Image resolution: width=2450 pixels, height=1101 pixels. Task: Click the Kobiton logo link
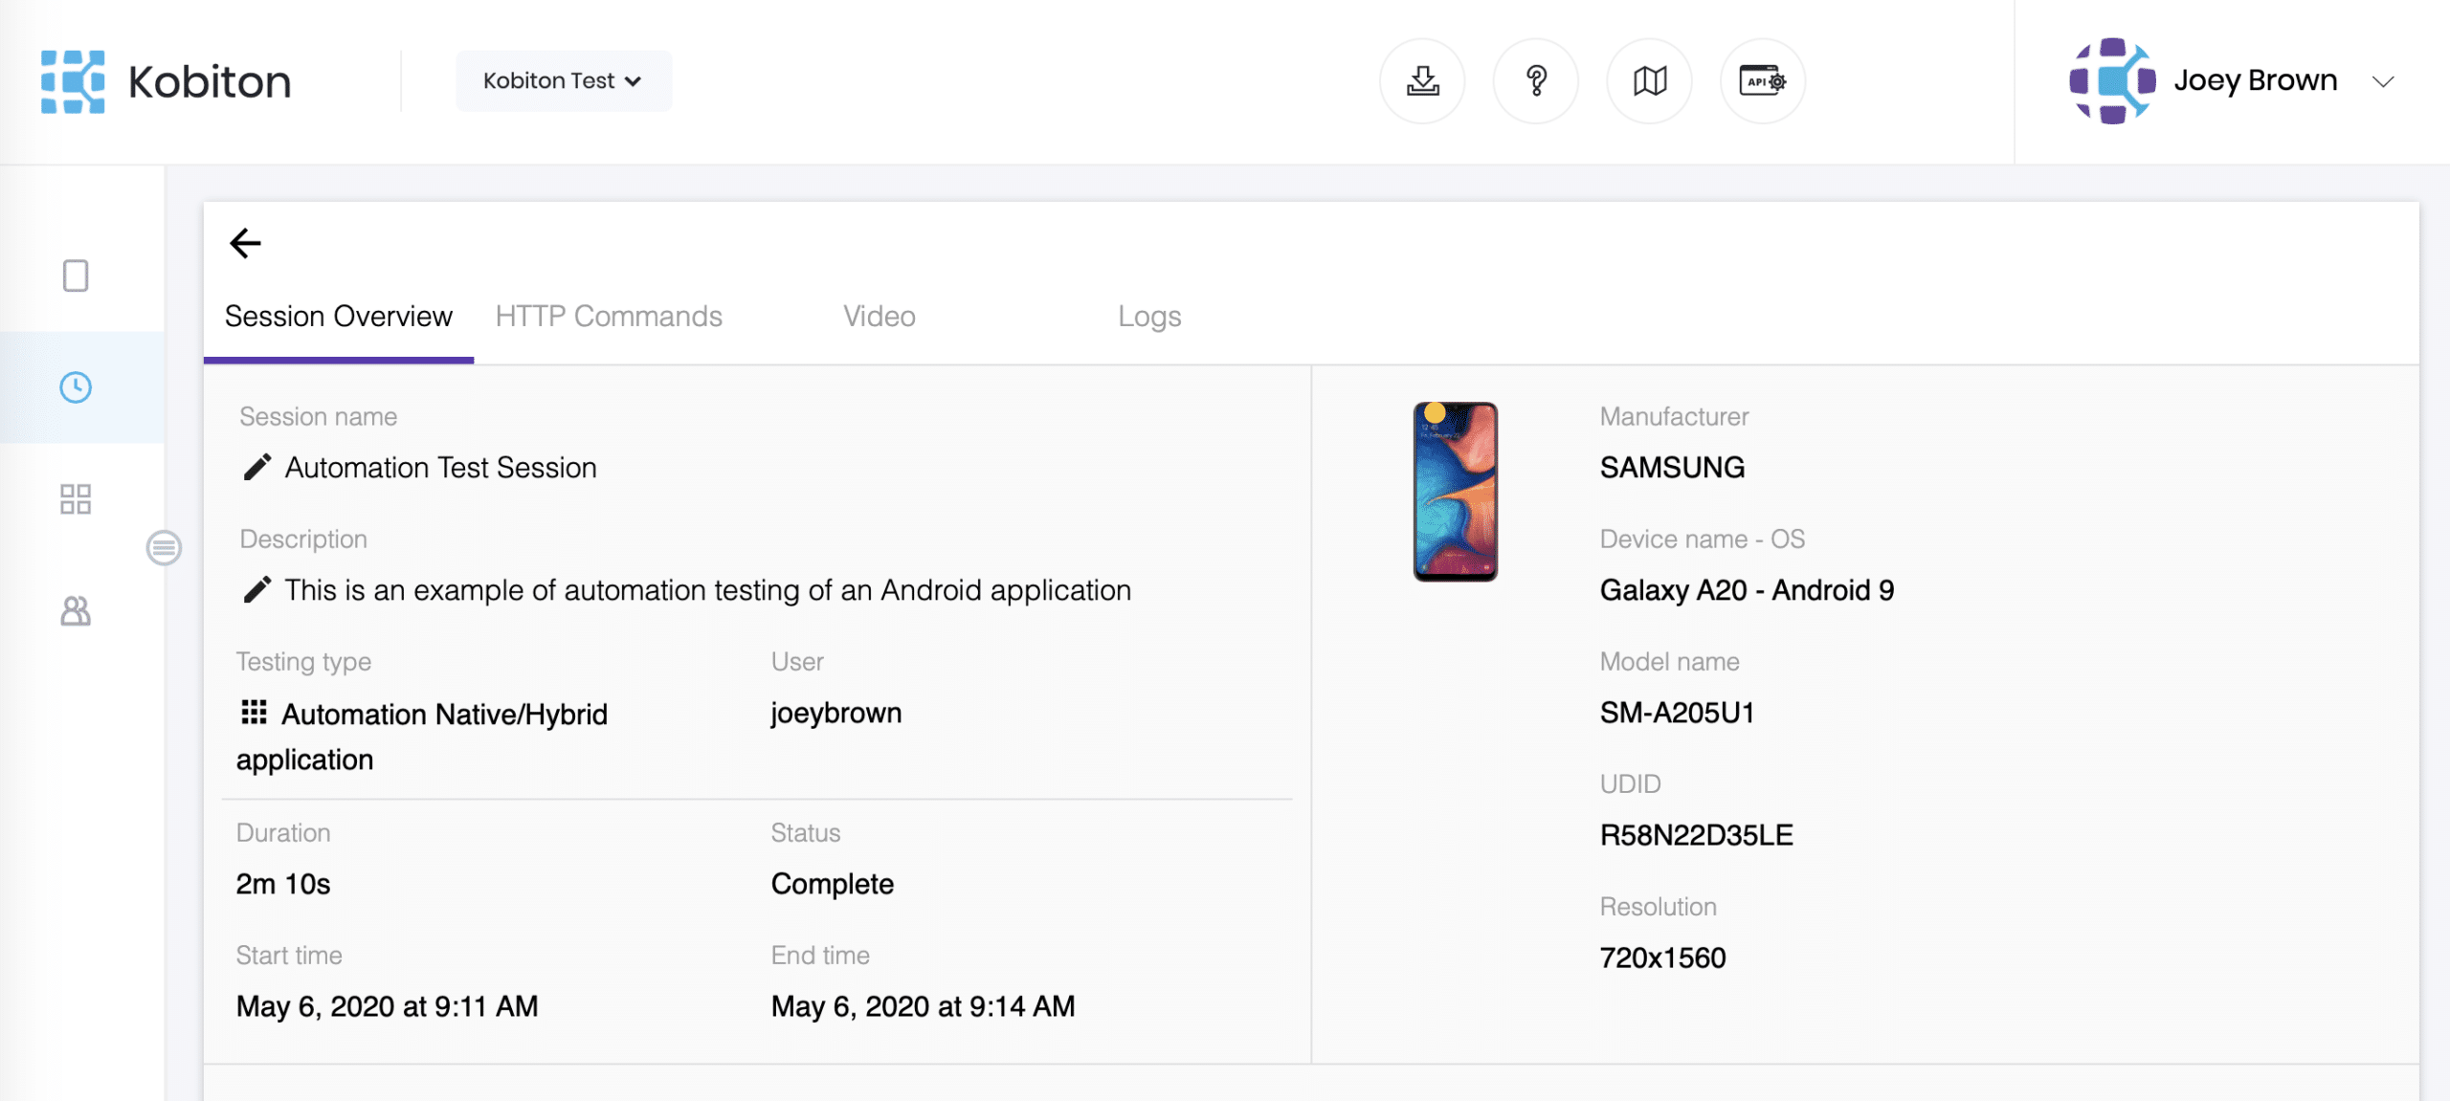(x=167, y=81)
